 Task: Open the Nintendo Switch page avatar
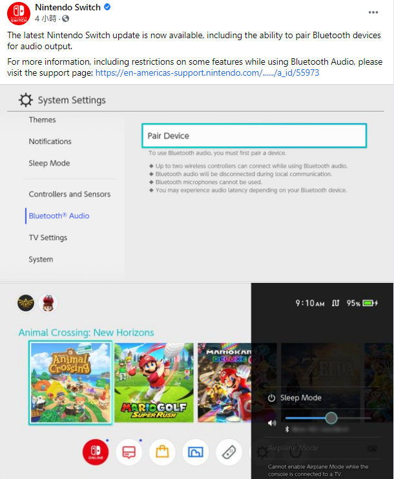click(x=19, y=14)
